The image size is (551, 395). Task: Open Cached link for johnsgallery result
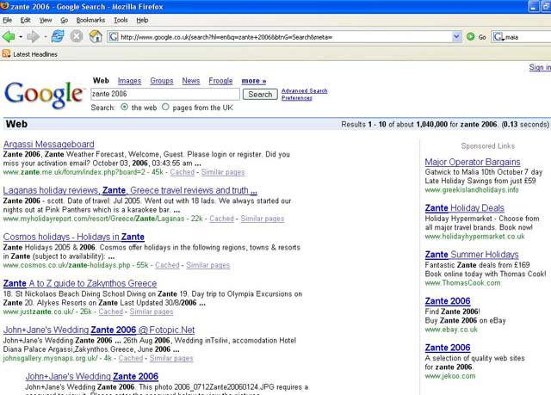131,358
